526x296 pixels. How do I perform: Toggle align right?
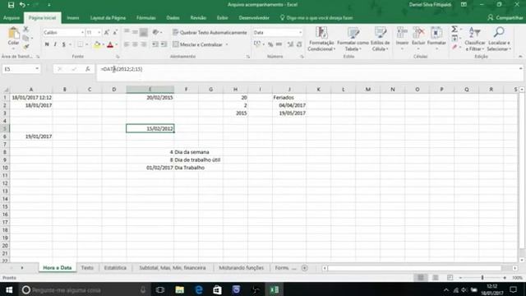click(x=144, y=44)
